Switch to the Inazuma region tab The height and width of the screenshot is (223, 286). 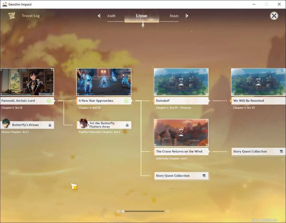tap(174, 16)
